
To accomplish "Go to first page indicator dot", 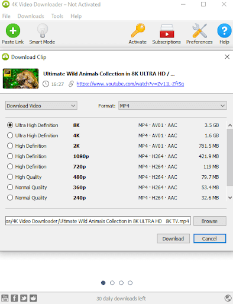I will [x=103, y=283].
